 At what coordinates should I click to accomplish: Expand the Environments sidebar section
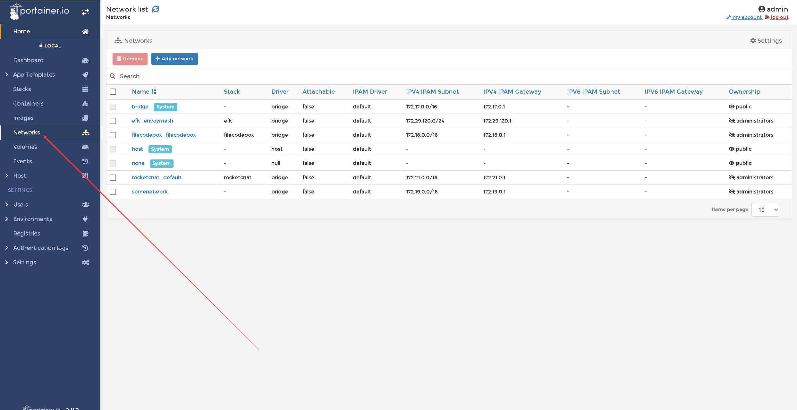tap(32, 219)
